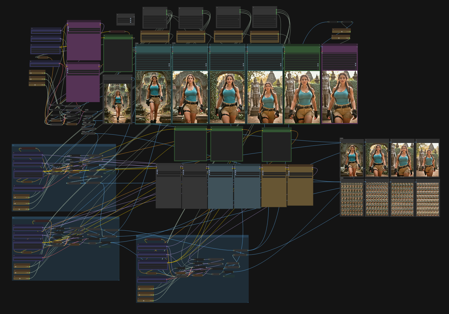Collapse the first teal image node via its title dot

click(136, 45)
